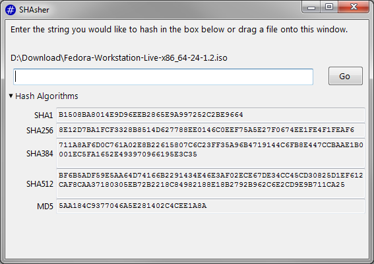Viewport: 374px width, 264px height.
Task: Close the SHAsher window
Action: tap(354, 7)
